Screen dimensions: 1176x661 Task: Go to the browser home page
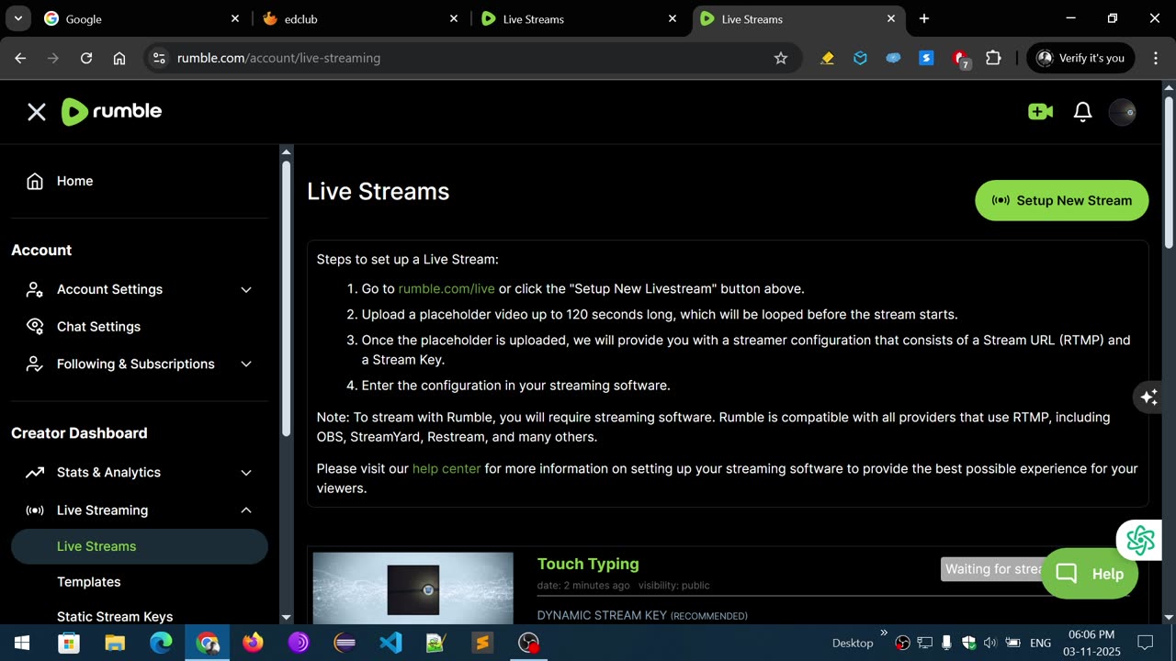point(119,58)
